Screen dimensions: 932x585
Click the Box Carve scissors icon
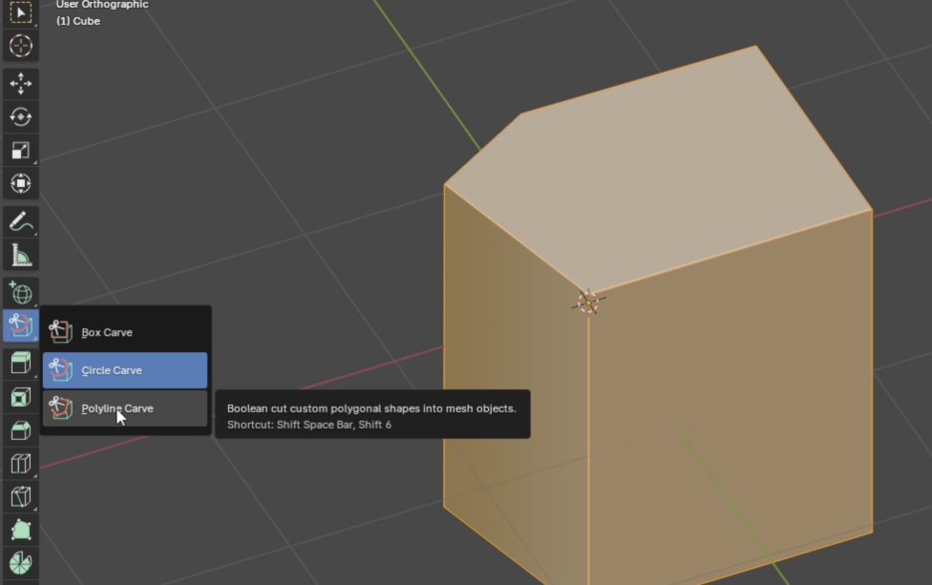click(60, 331)
